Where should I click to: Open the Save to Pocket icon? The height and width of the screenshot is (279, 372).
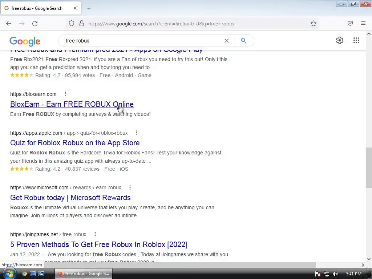point(350,23)
